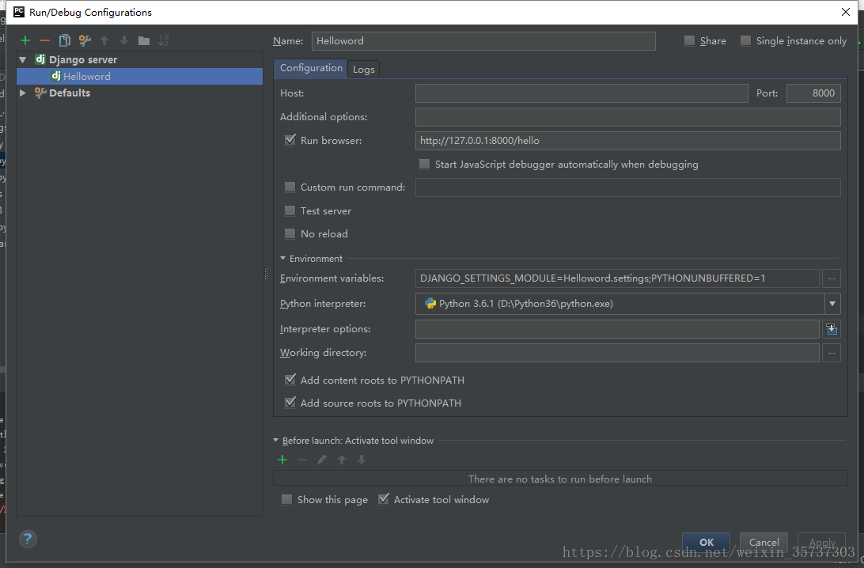Enable Show this page checkbox
This screenshot has width=864, height=568.
(286, 500)
